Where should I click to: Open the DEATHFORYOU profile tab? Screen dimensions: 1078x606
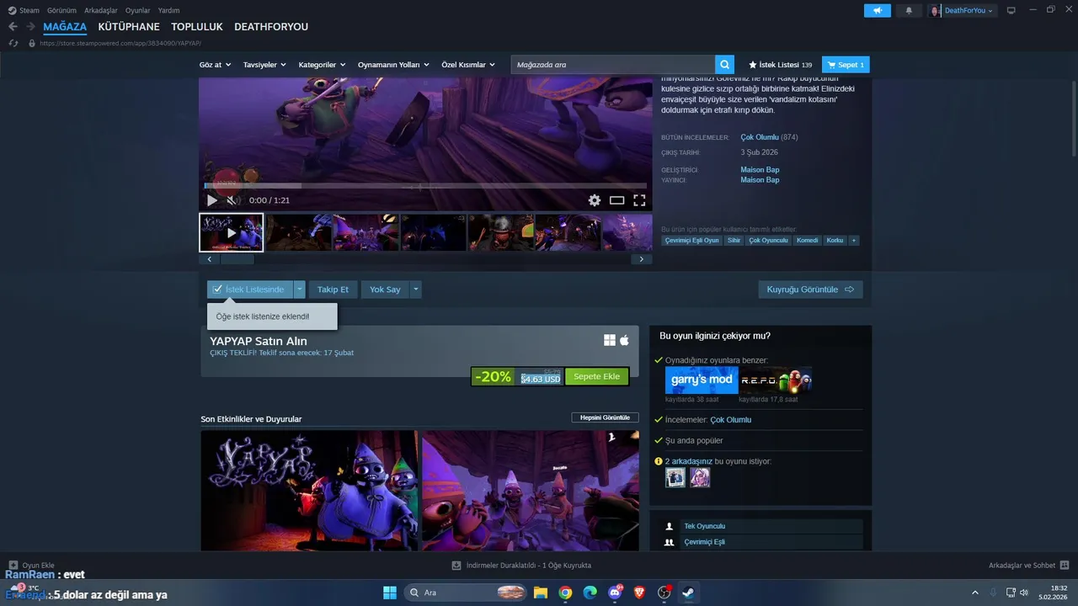coord(271,27)
